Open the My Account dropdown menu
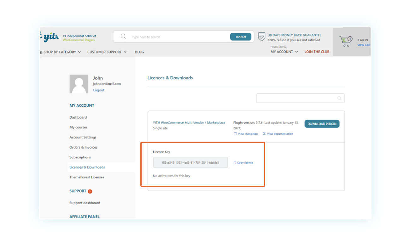Viewport: 410px width, 248px height. click(x=284, y=52)
